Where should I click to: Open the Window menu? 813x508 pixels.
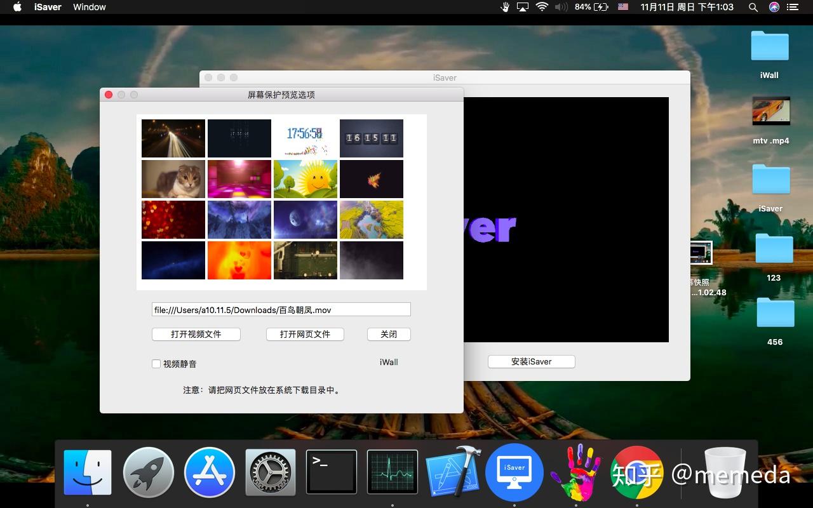88,7
